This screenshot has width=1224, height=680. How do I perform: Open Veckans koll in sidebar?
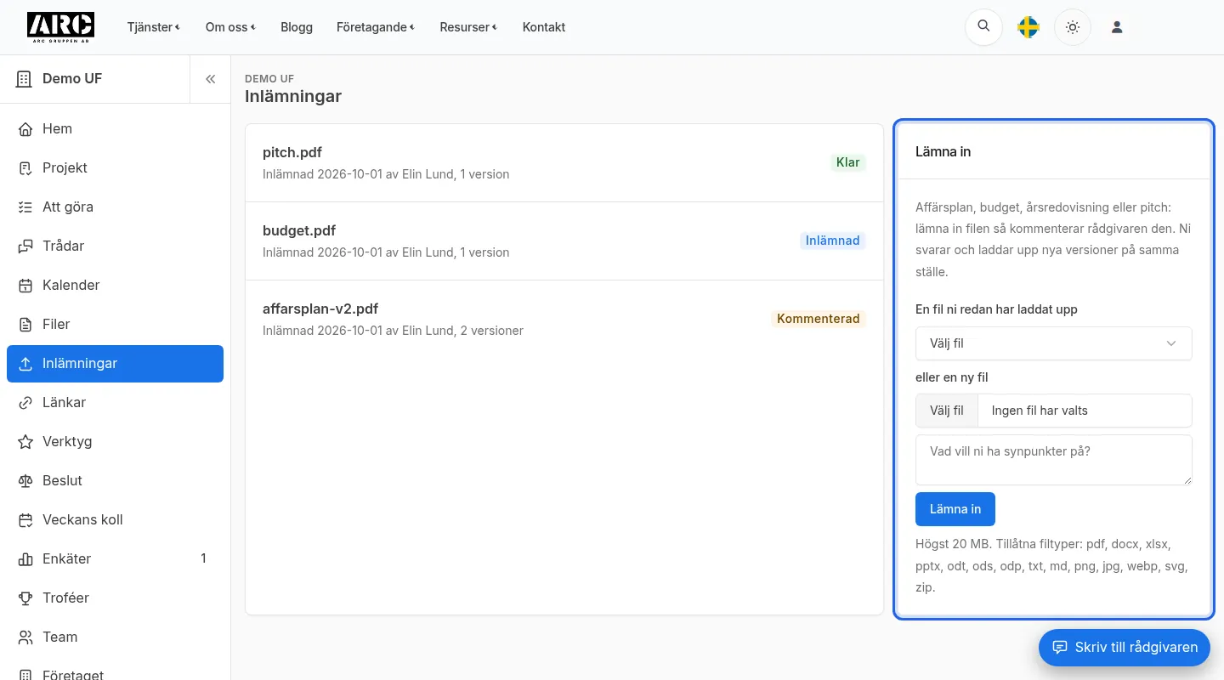coord(115,520)
